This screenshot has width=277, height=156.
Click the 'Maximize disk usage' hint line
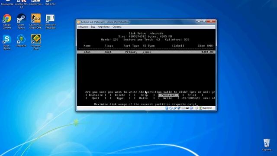point(145,104)
